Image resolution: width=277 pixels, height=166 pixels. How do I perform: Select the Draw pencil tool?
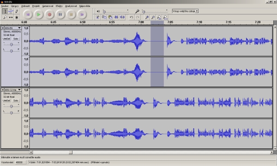pyautogui.click(x=17, y=12)
